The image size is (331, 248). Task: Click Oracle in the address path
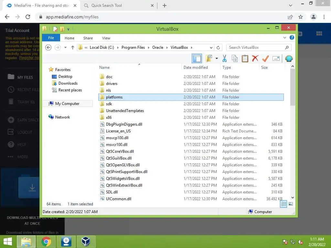[x=158, y=47]
